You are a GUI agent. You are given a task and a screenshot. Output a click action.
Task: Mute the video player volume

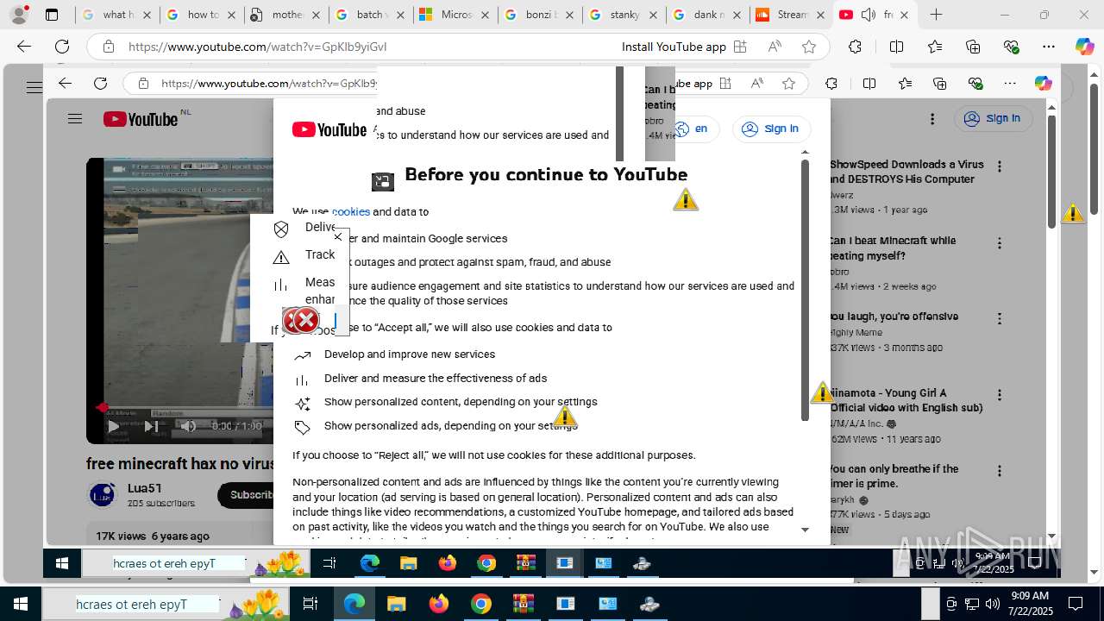188,426
